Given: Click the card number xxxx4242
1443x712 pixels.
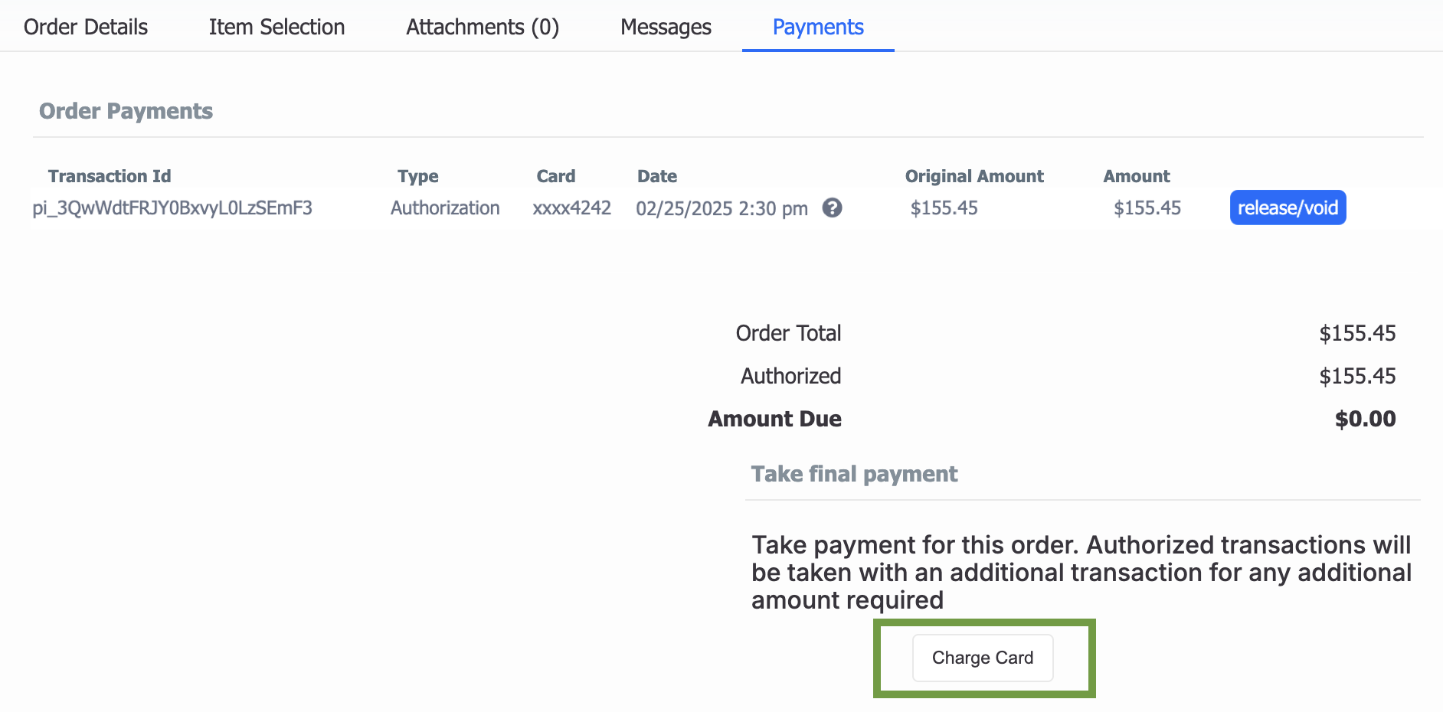Looking at the screenshot, I should pyautogui.click(x=571, y=208).
